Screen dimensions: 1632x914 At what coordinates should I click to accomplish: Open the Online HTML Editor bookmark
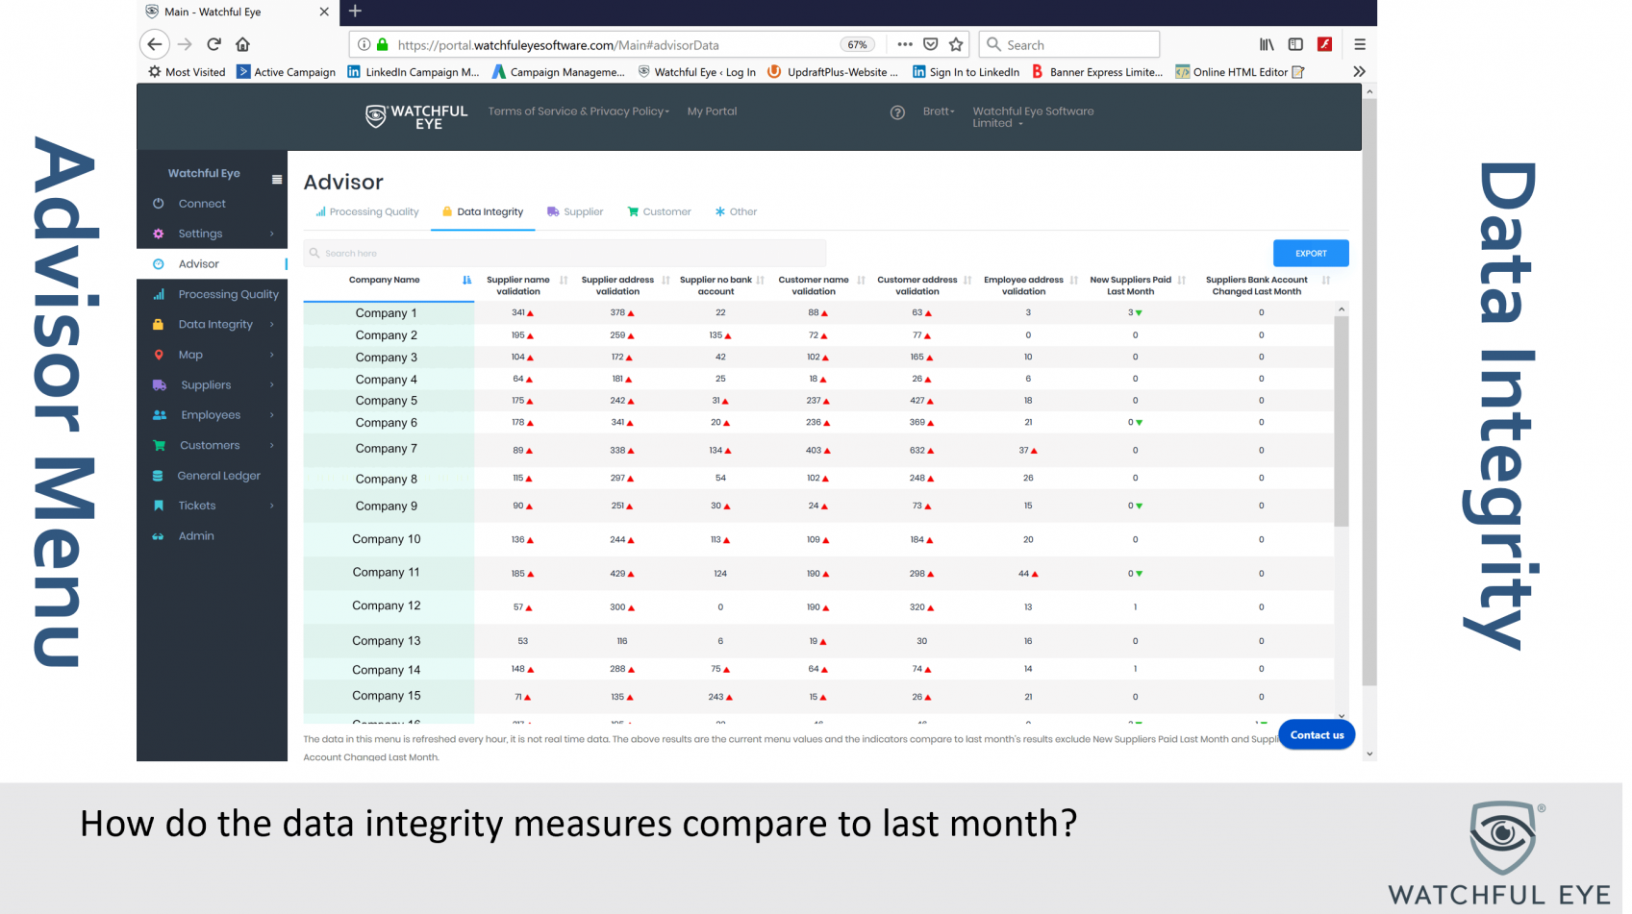tap(1240, 72)
